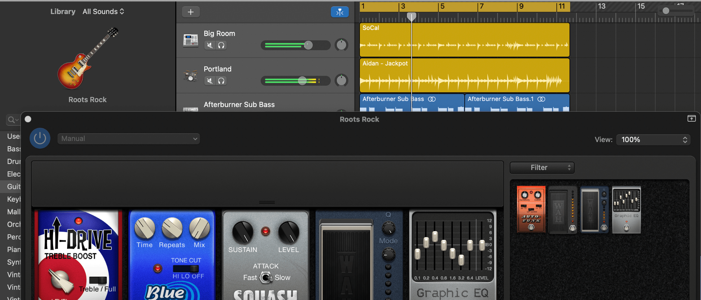Flip the Squash pedal Attack switch
The image size is (701, 300).
click(265, 278)
